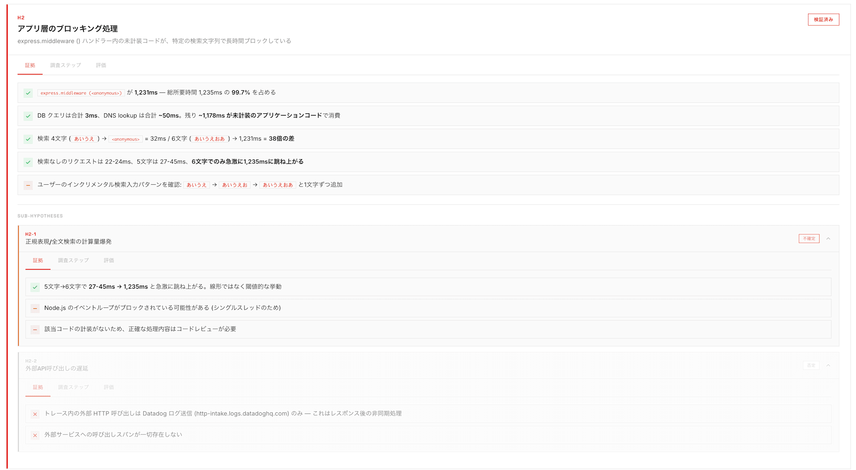Click minus icon beside Node.js イベントループ row

tap(35, 308)
